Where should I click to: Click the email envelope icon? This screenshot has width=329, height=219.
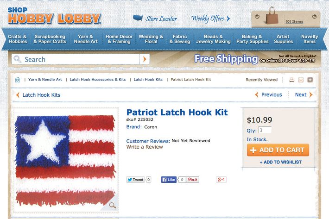point(301,80)
